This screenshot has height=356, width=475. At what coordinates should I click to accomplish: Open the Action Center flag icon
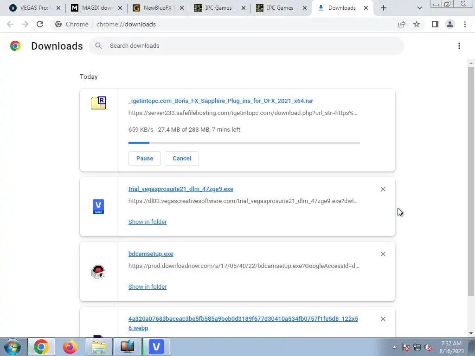406,347
